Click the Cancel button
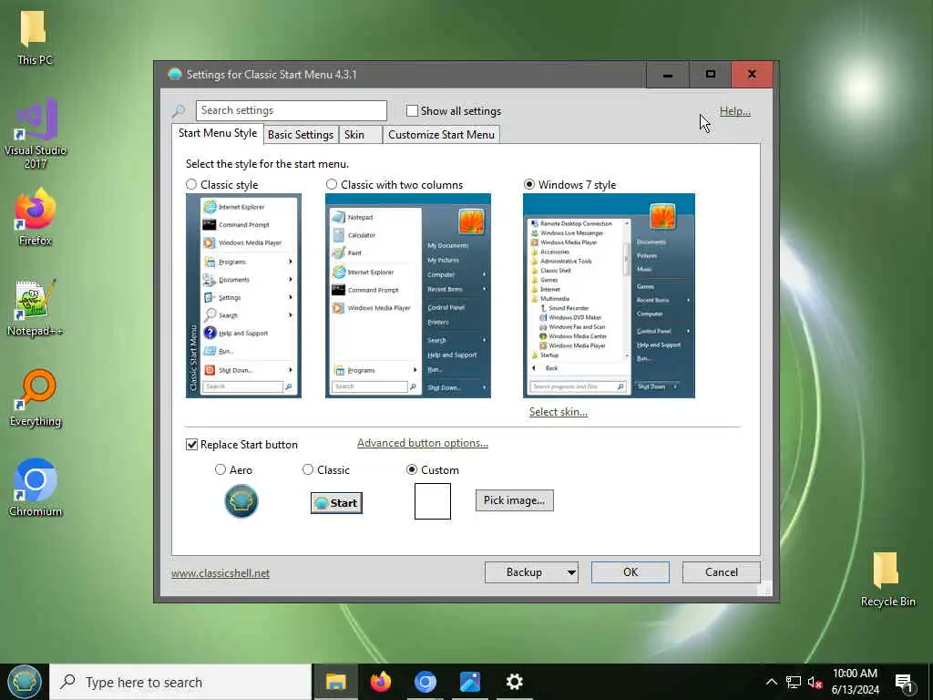The image size is (933, 700). [x=722, y=572]
